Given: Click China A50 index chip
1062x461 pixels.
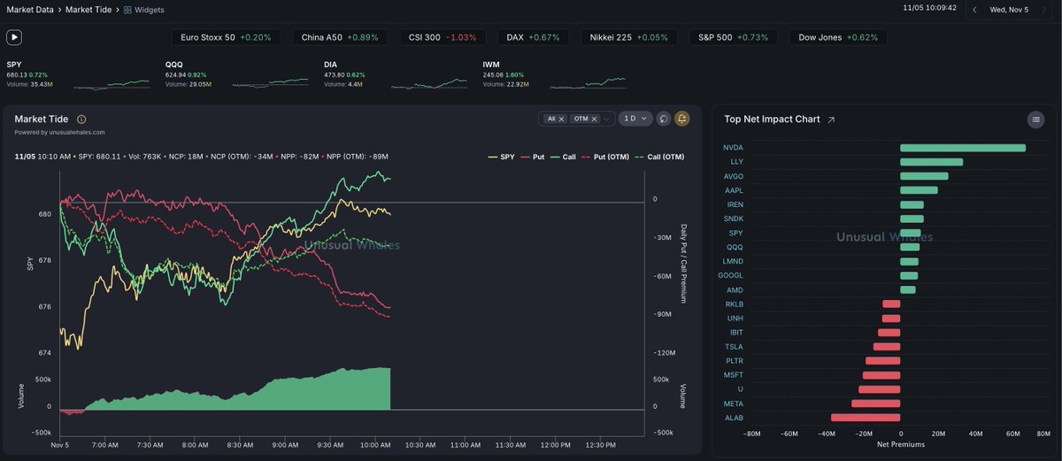Looking at the screenshot, I should point(341,37).
